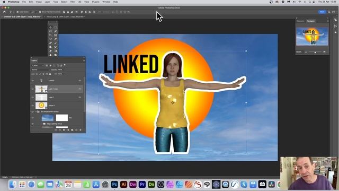Add a layer mask from the Layers panel footer
The height and width of the screenshot is (191, 339).
pos(64,129)
